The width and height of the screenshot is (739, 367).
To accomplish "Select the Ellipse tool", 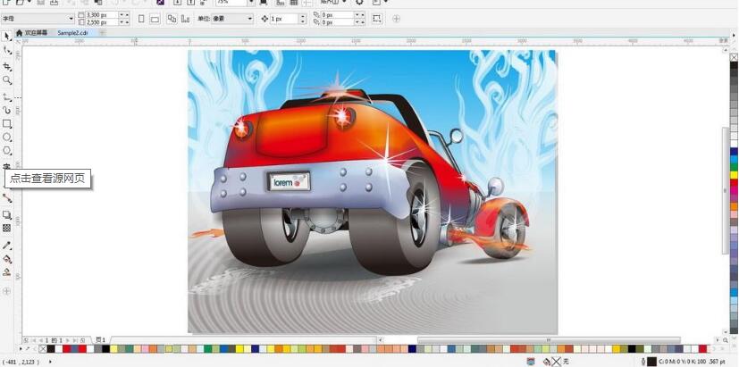I will [x=7, y=138].
